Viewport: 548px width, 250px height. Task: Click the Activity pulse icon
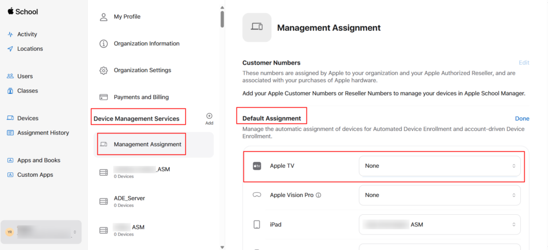(x=10, y=35)
